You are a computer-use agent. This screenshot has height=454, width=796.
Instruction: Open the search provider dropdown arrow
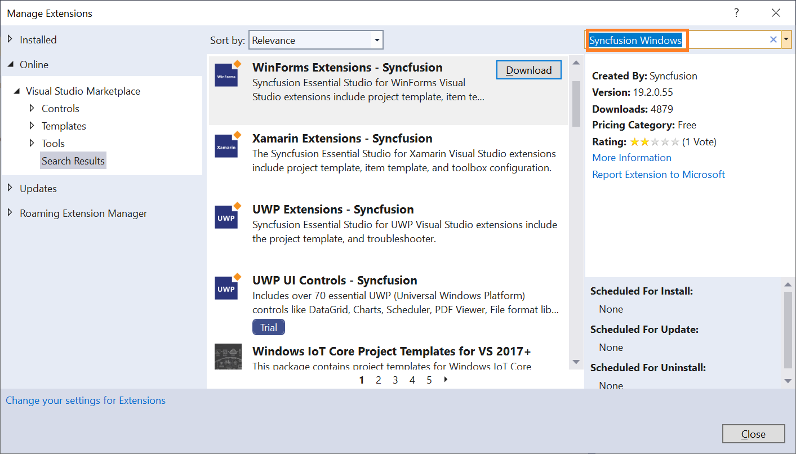point(786,39)
